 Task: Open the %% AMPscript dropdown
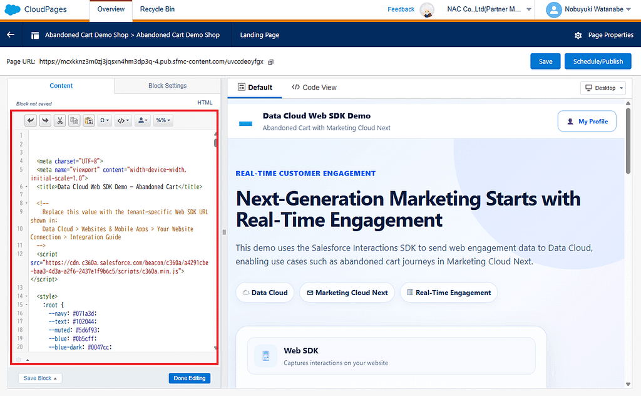tap(163, 120)
